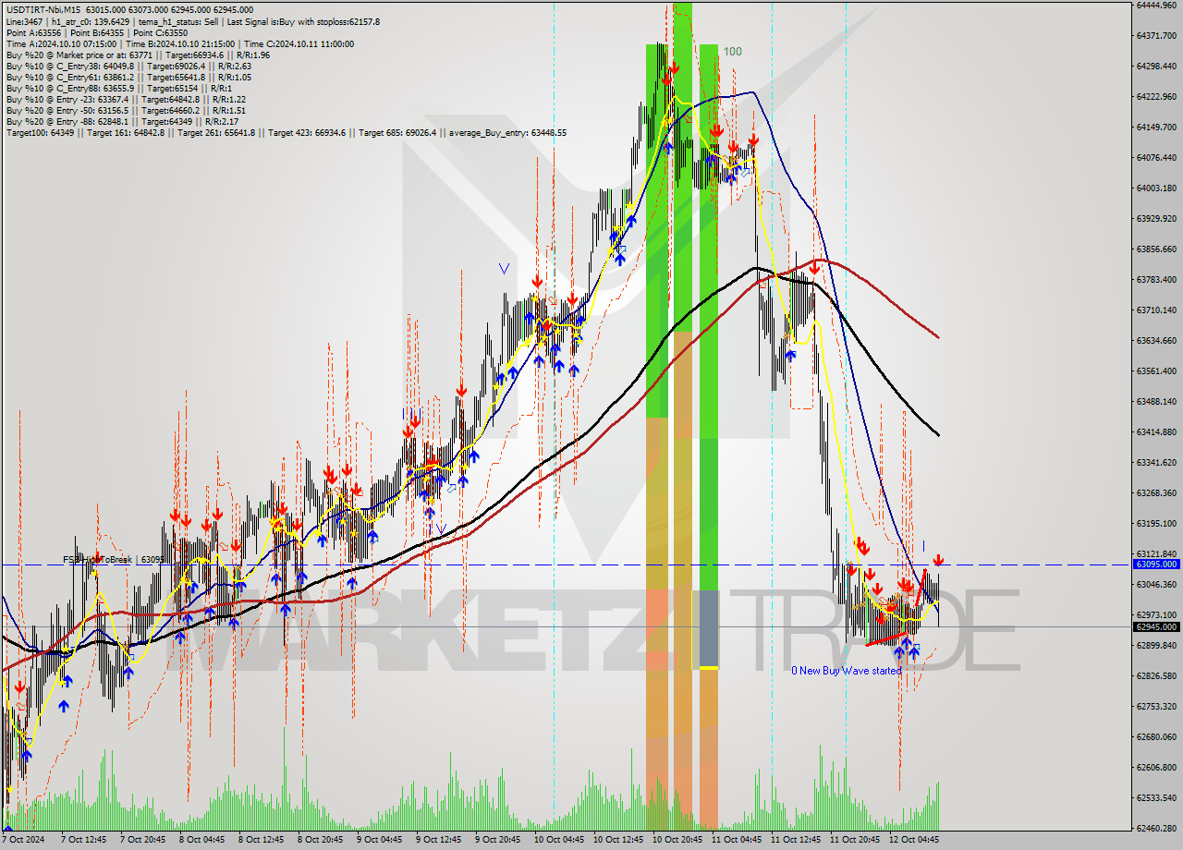Click the '8 Oct 04:45' time axis label
The height and width of the screenshot is (850, 1183).
(201, 840)
